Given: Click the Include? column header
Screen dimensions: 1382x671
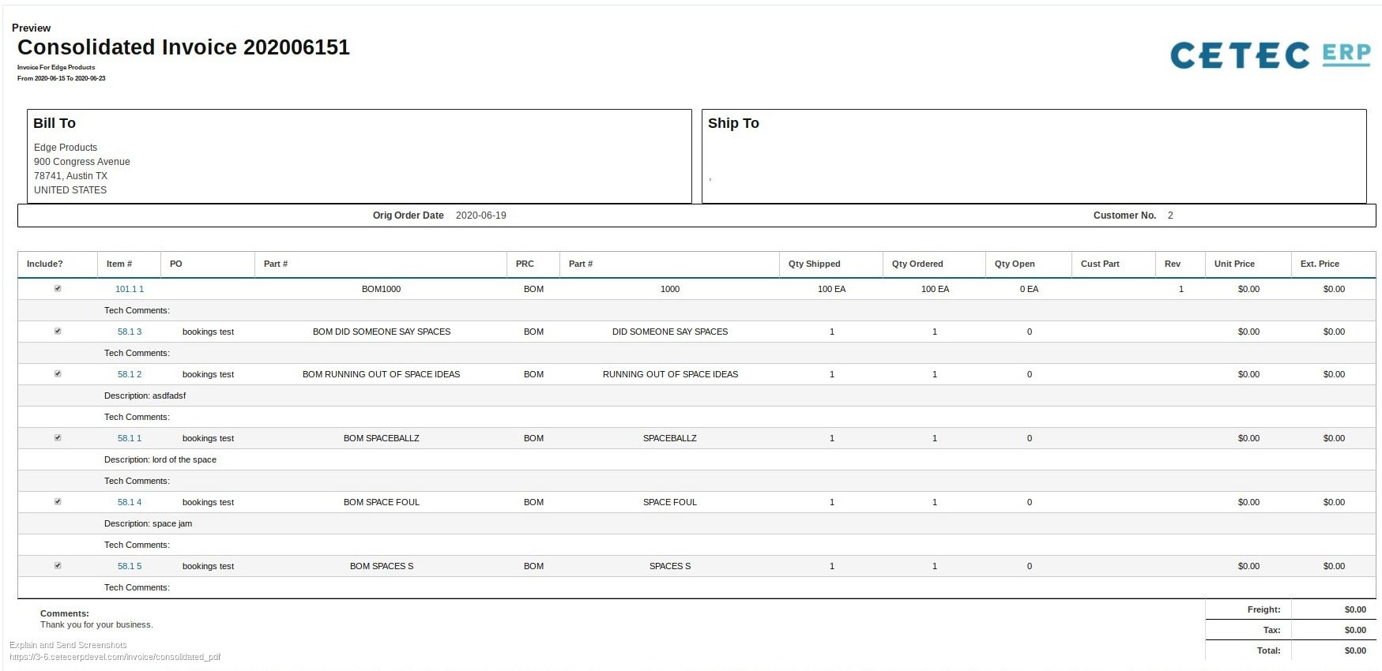Looking at the screenshot, I should point(45,264).
